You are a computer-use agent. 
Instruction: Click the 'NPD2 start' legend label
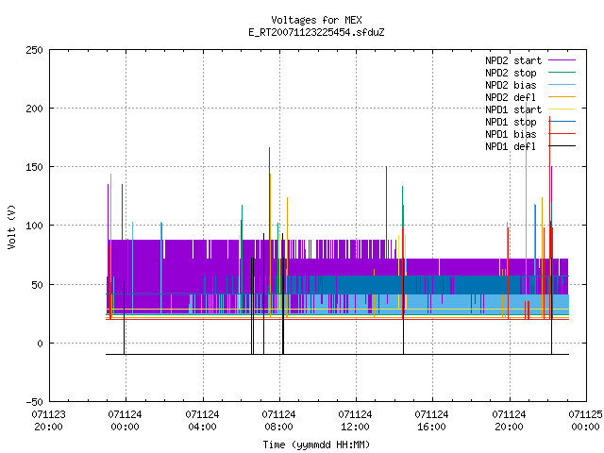pos(513,60)
